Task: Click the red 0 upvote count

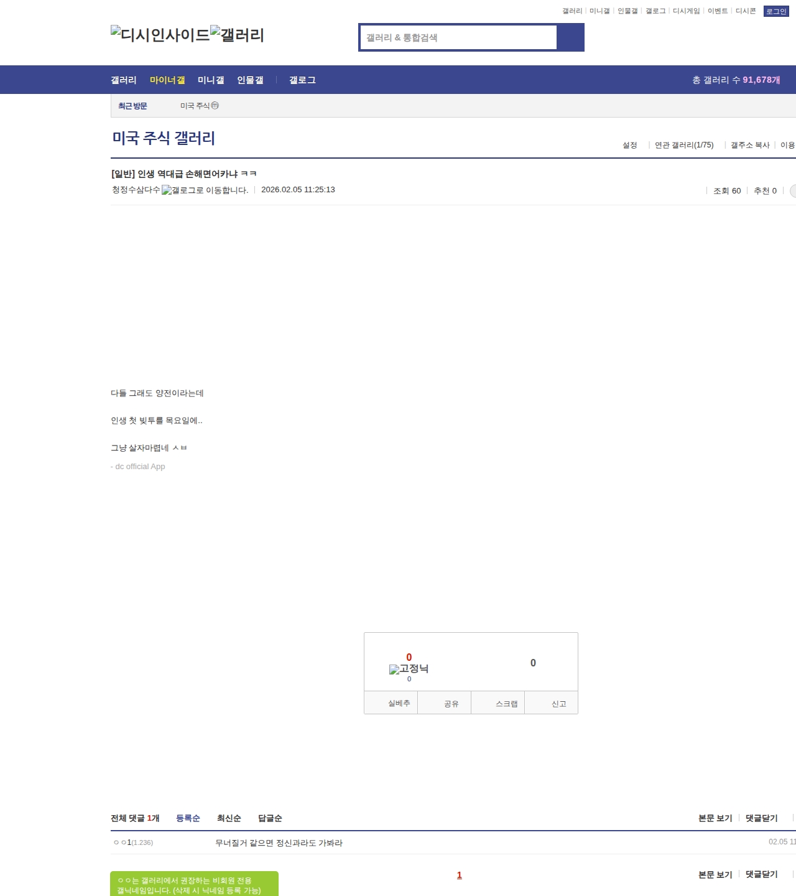Action: pos(409,657)
